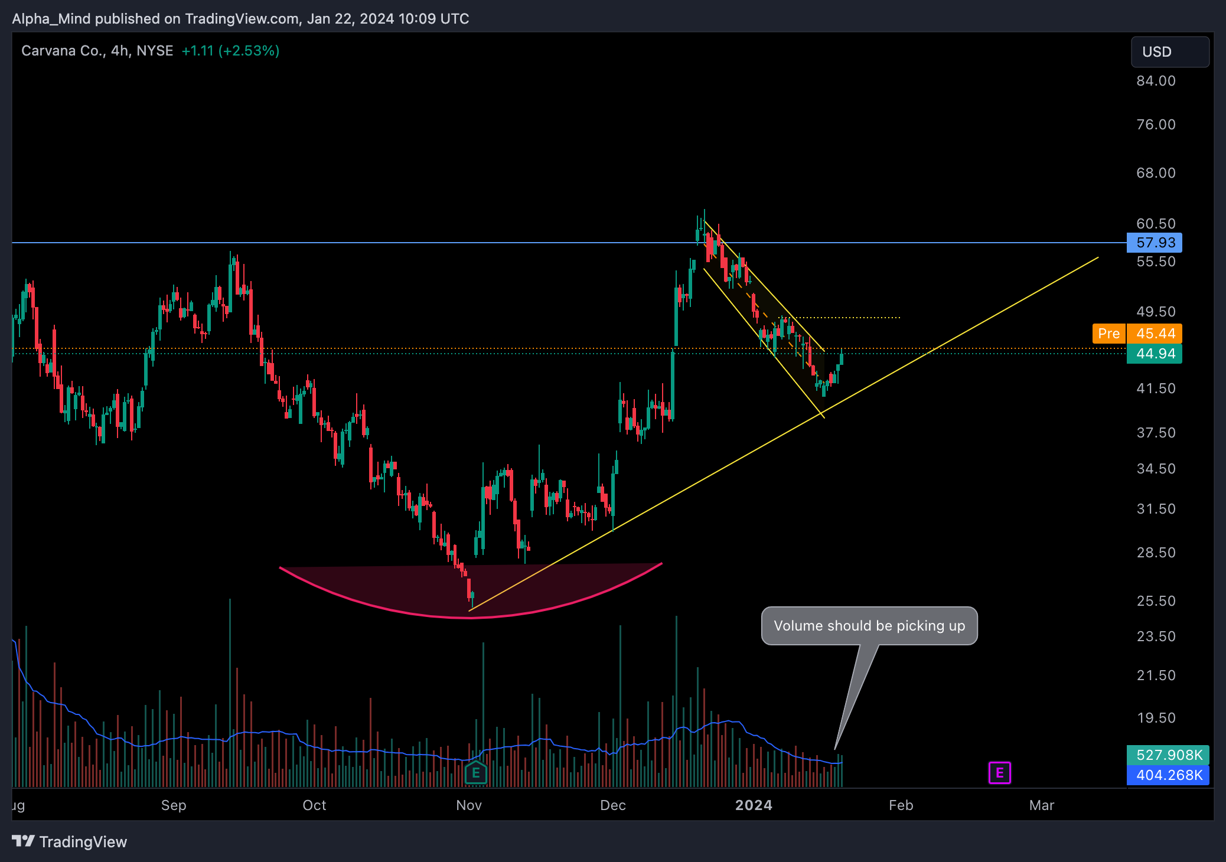Click the TradingView logo at bottom left
1226x862 pixels.
point(24,841)
